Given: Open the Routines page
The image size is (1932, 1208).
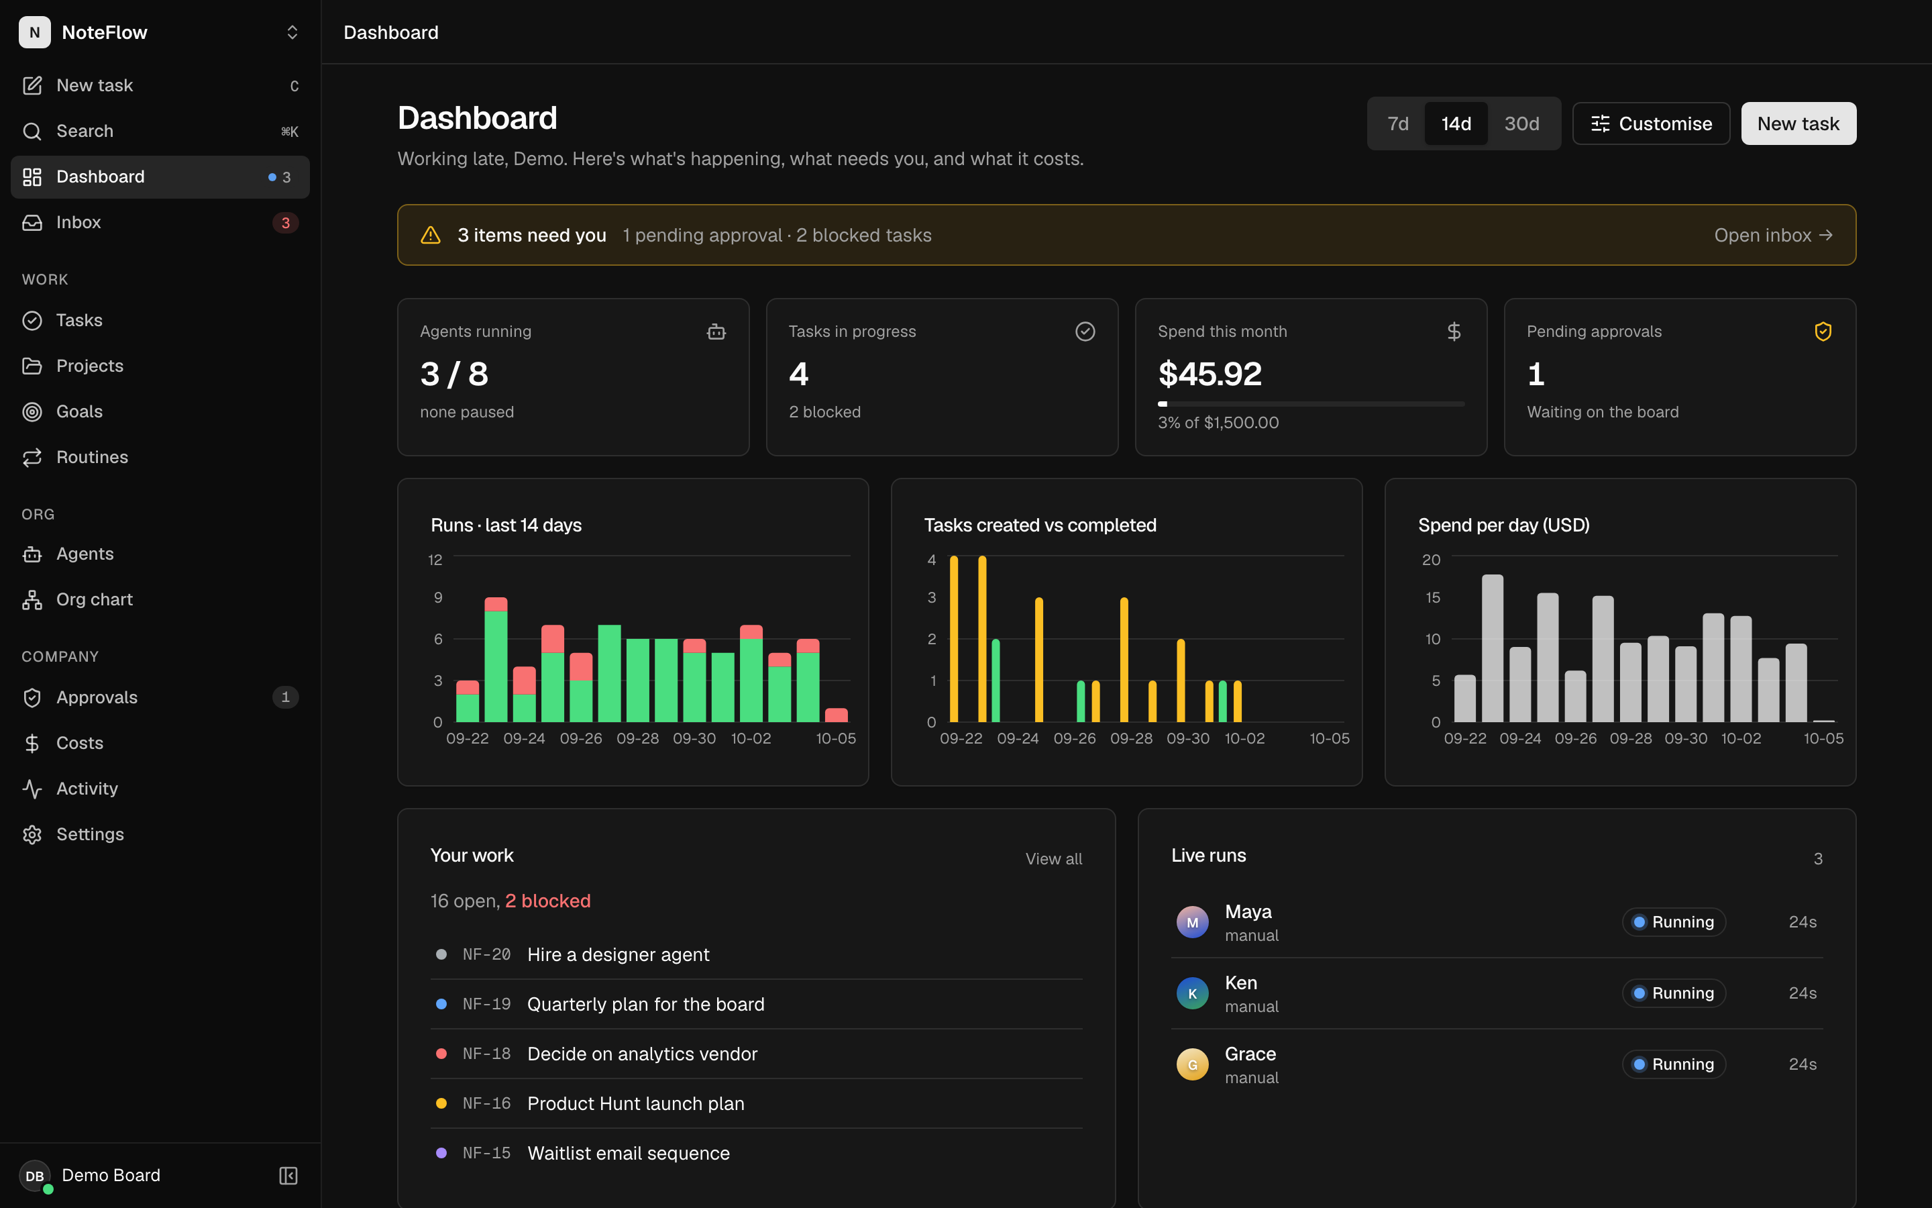Looking at the screenshot, I should tap(160, 457).
